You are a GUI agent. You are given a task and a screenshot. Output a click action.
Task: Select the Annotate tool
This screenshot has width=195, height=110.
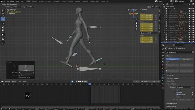coord(3,35)
